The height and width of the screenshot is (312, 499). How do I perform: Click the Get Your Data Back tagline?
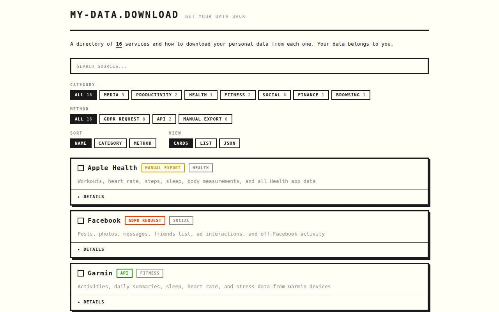point(215,17)
